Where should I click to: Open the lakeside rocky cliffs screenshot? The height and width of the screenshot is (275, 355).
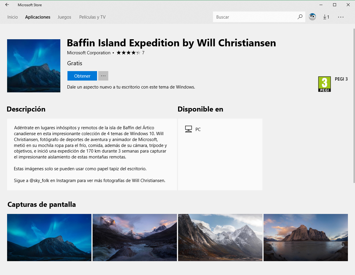coord(306,238)
